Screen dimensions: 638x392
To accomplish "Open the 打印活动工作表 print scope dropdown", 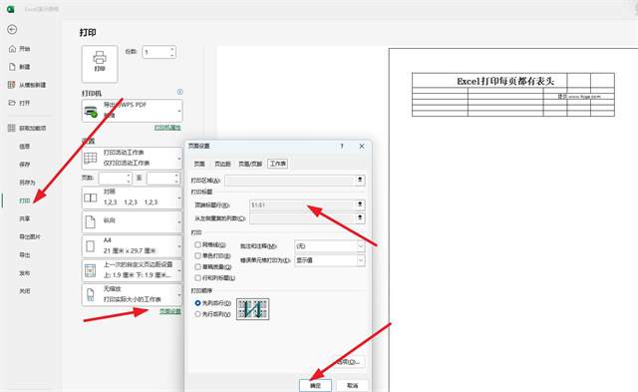I will pos(133,158).
